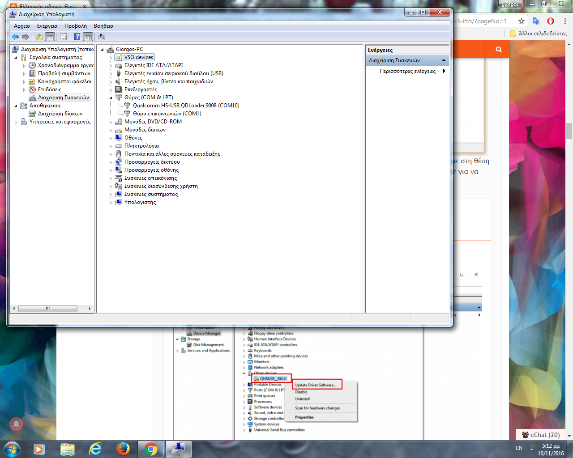Viewport: 573px width, 458px height.
Task: Select Διαχείριση δίσκων in left tree
Action: tap(60, 114)
